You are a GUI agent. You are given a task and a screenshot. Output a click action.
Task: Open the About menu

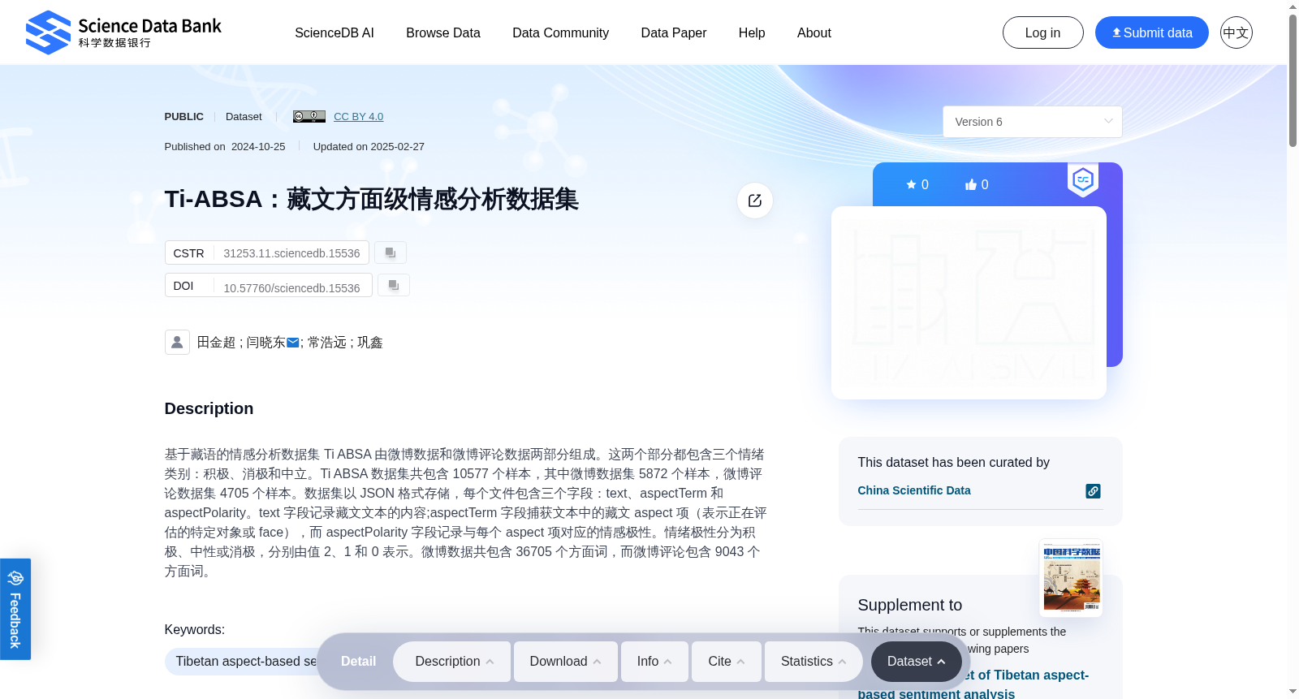(x=814, y=32)
